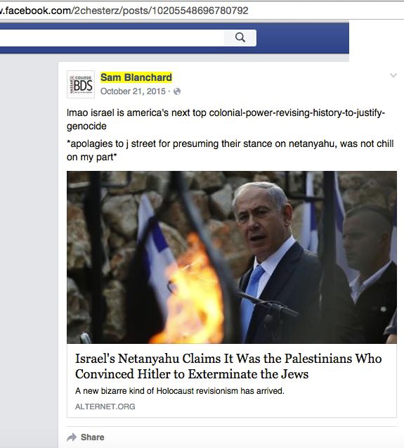The image size is (404, 448).
Task: Open the October 21, 2015 timestamp
Action: (133, 91)
